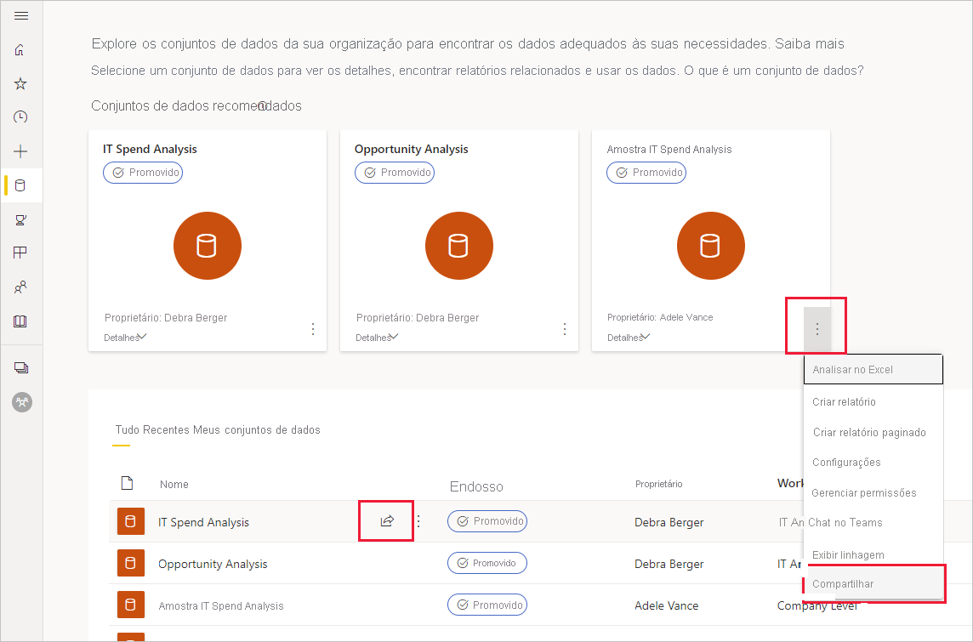The height and width of the screenshot is (642, 973).
Task: Click dataset icon in Opportunity Analysis row
Action: 131,563
